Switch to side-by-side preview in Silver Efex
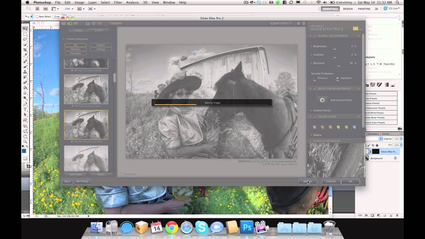The width and height of the screenshot is (425, 239). coord(100,24)
